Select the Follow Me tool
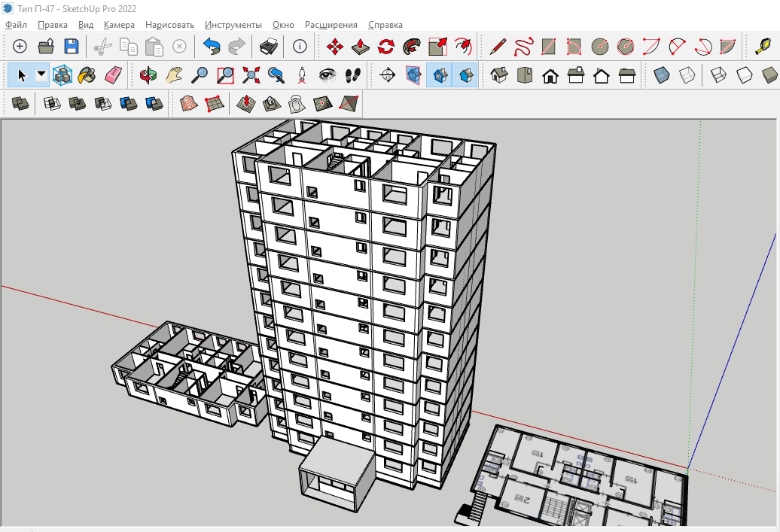This screenshot has height=532, width=780. (x=412, y=47)
